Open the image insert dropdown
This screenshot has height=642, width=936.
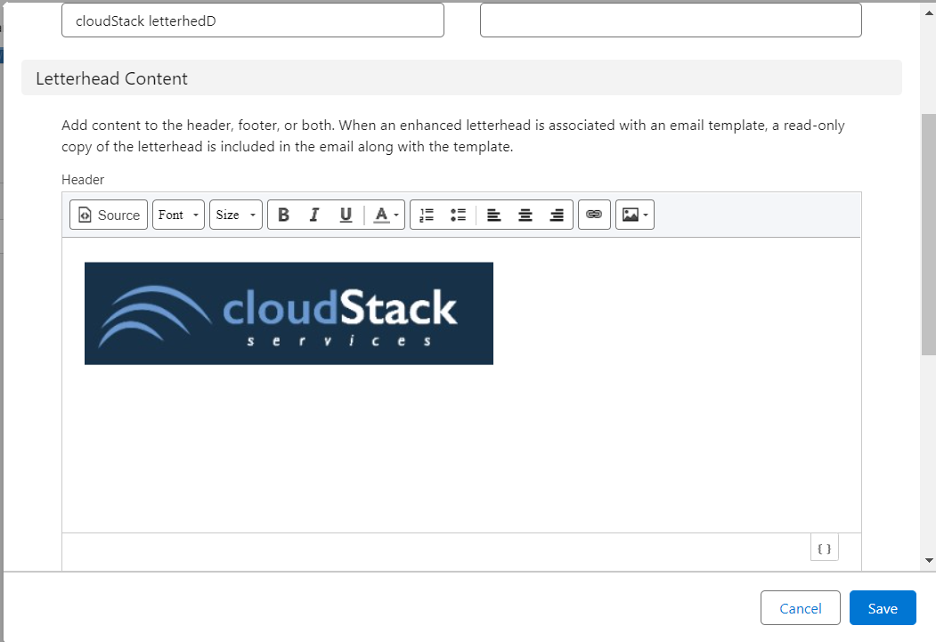tap(635, 215)
